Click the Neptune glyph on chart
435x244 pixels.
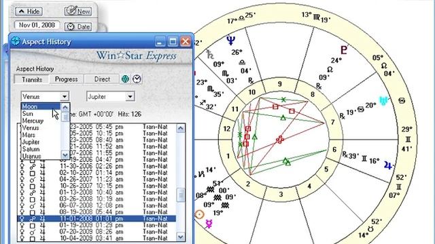tap(230, 41)
